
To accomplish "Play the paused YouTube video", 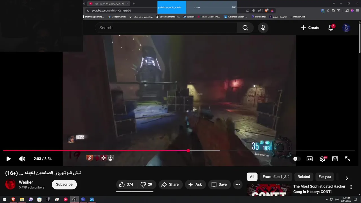I will [x=9, y=159].
